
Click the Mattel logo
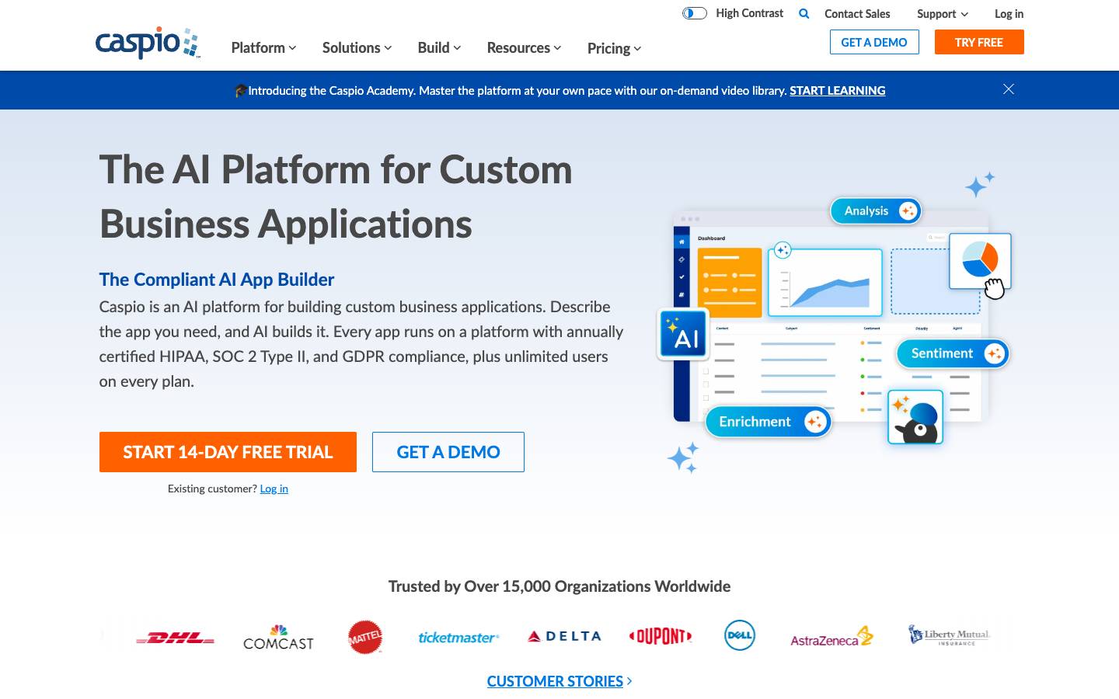tap(365, 637)
